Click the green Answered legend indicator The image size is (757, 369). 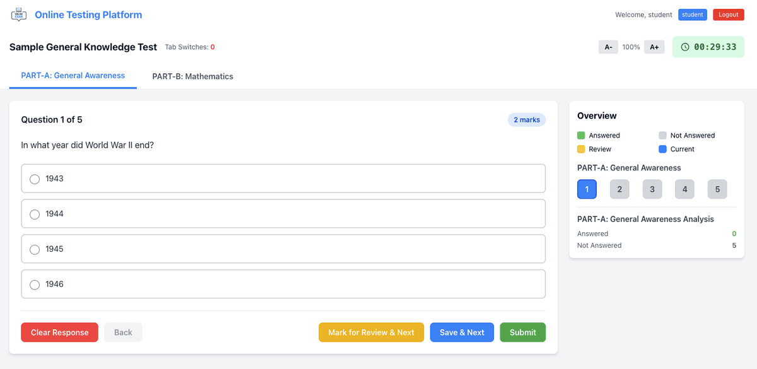(582, 135)
